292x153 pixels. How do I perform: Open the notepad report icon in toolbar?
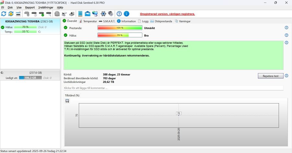[80, 14]
